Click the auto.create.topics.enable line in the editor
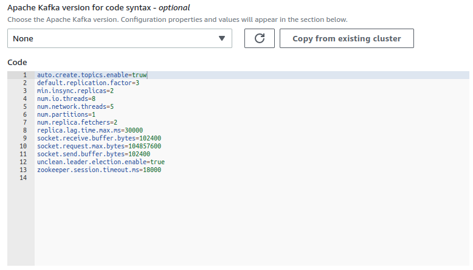Viewport: 473px width, 270px height. (x=91, y=75)
